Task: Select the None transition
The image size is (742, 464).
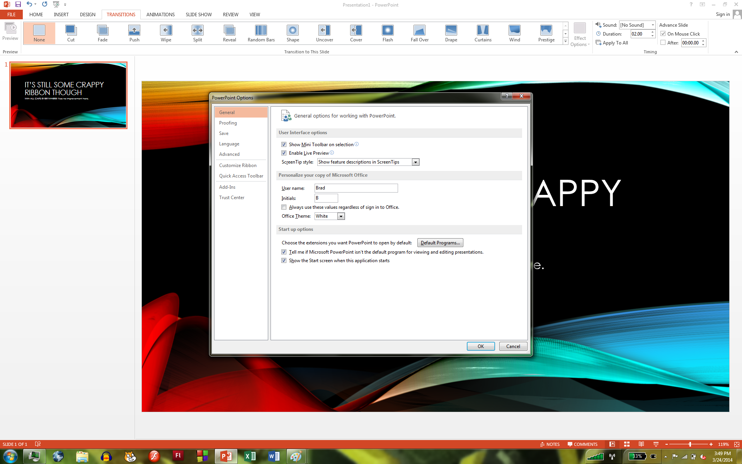Action: pos(39,33)
